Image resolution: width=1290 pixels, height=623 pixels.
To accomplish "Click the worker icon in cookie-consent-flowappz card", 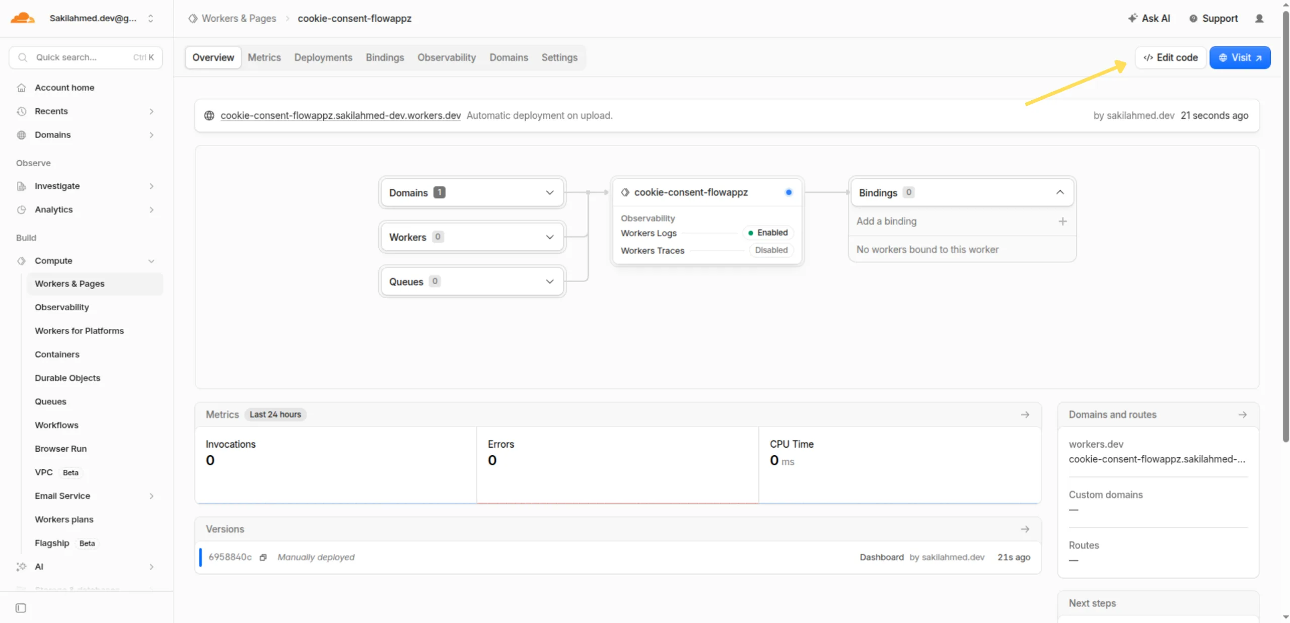I will (x=625, y=192).
